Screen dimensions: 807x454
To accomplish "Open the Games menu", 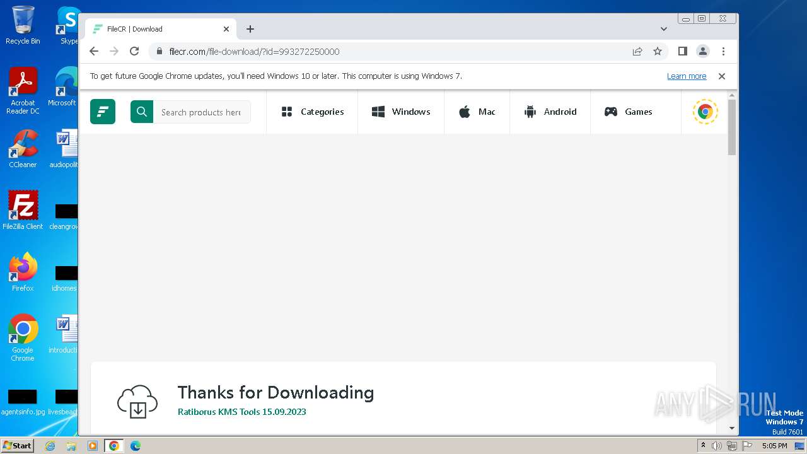I will 628,112.
